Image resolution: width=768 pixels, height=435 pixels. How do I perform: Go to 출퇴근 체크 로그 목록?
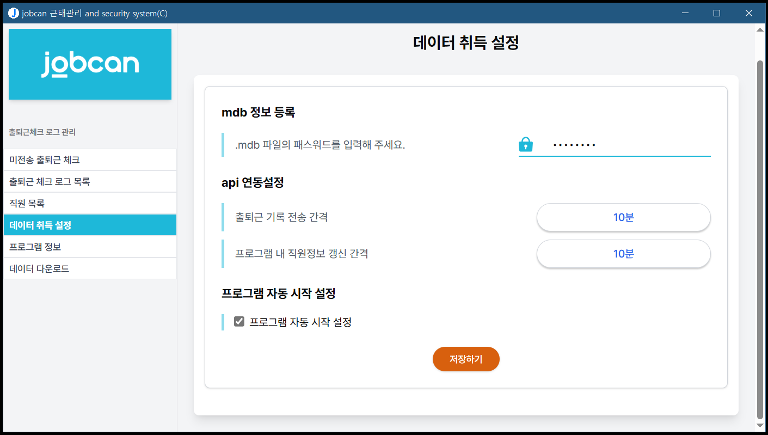click(x=90, y=182)
